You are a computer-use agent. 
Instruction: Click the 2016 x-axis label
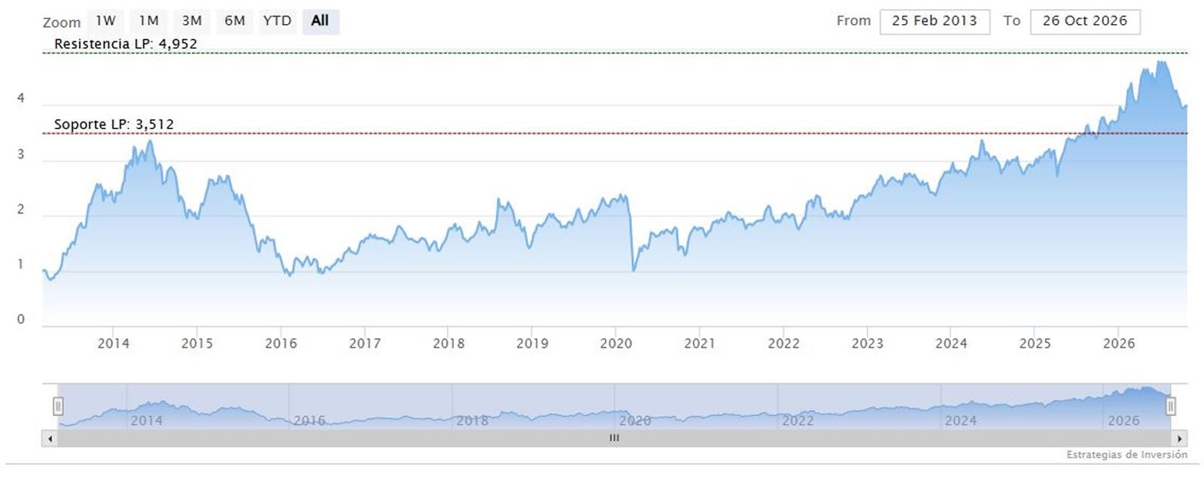(x=281, y=343)
